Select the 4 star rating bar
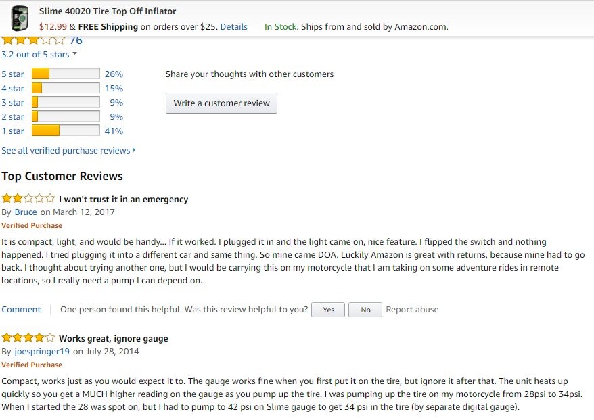 [x=66, y=88]
